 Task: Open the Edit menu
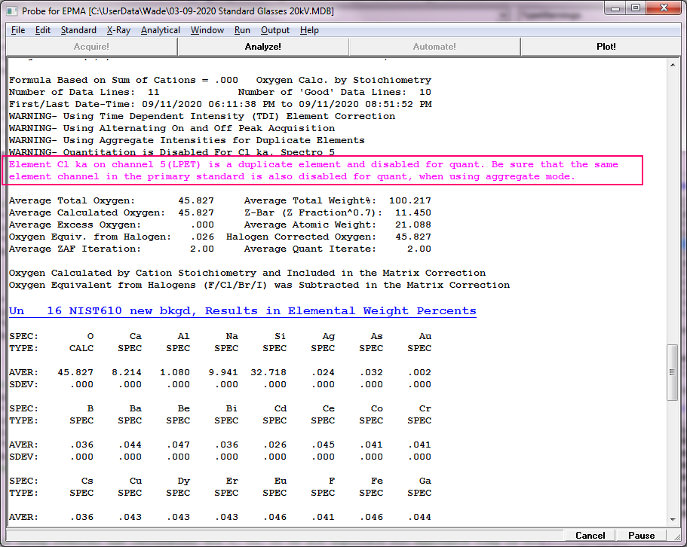pos(43,30)
